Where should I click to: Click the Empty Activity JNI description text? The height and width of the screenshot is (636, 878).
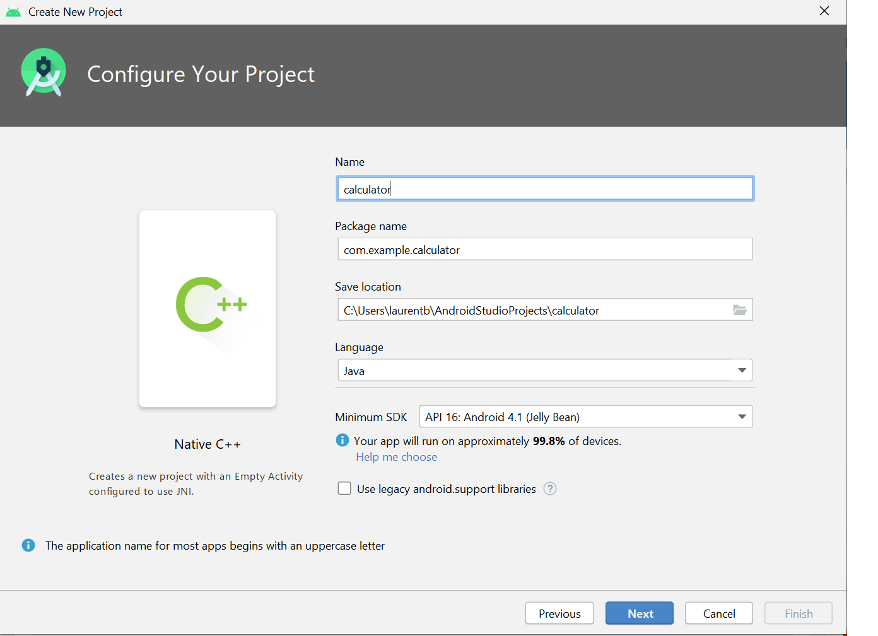click(196, 484)
